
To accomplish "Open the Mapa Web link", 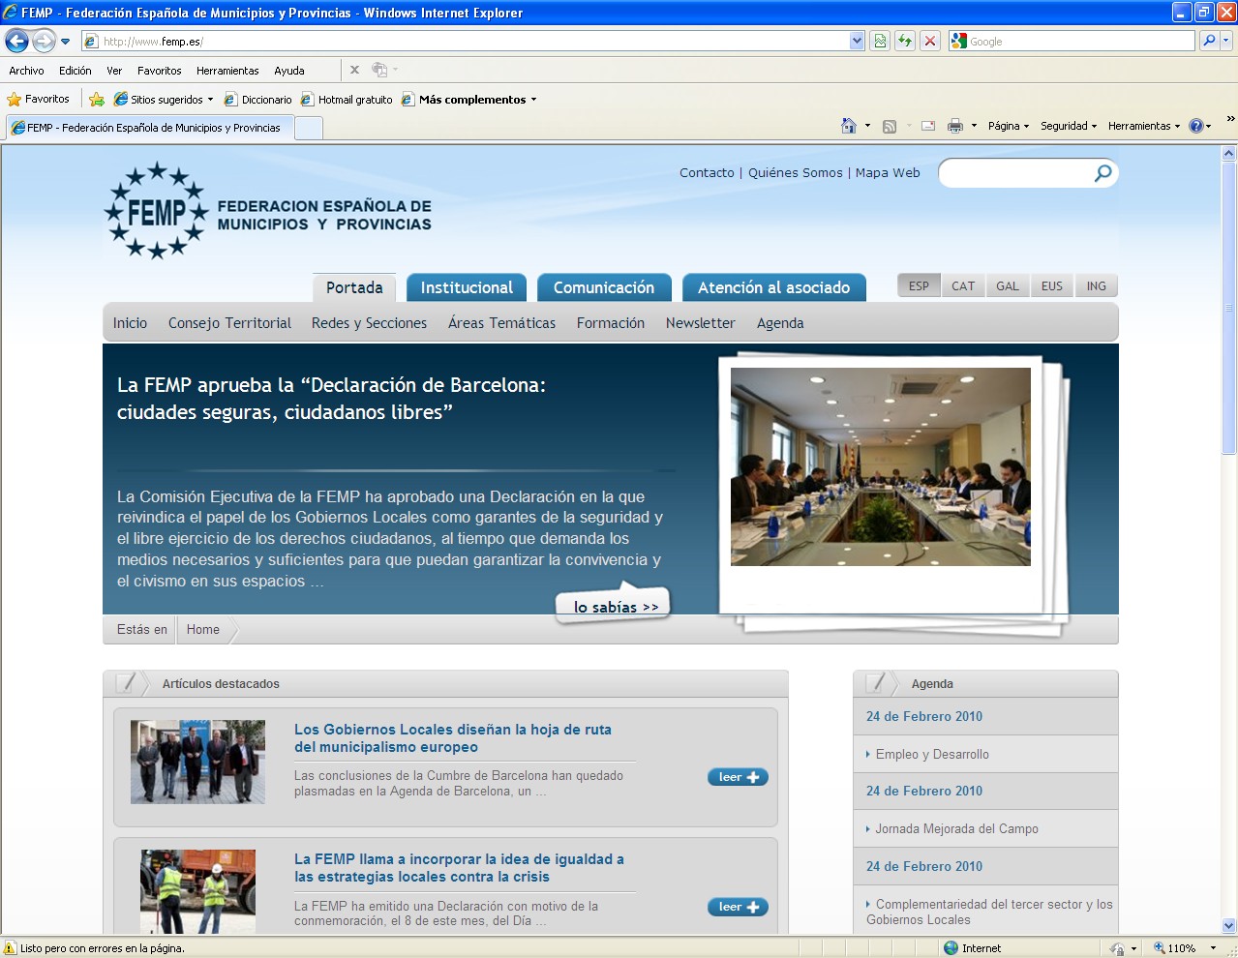I will click(x=887, y=172).
